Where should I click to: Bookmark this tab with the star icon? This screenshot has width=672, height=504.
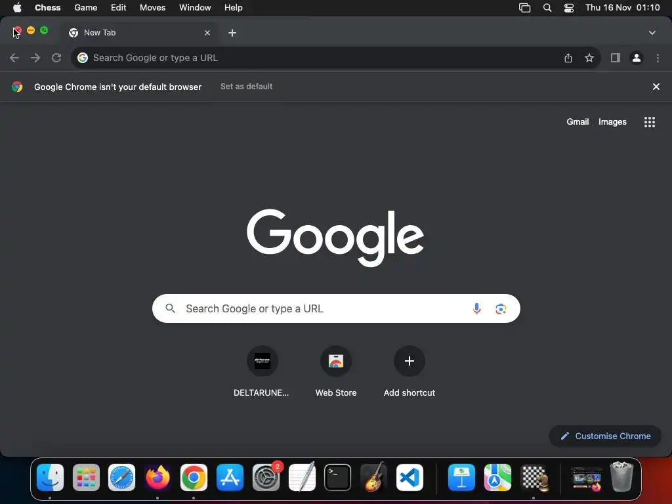click(x=589, y=58)
